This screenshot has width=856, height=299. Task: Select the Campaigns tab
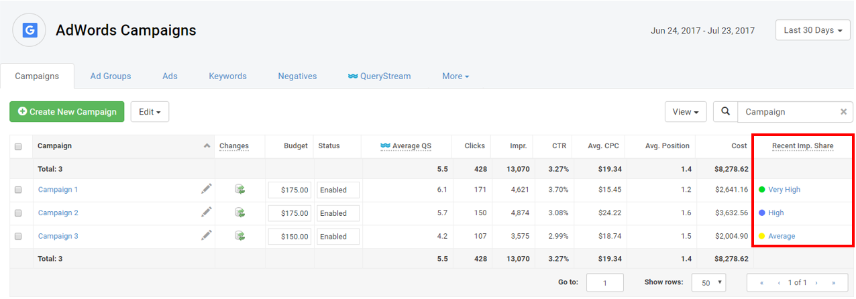[37, 76]
